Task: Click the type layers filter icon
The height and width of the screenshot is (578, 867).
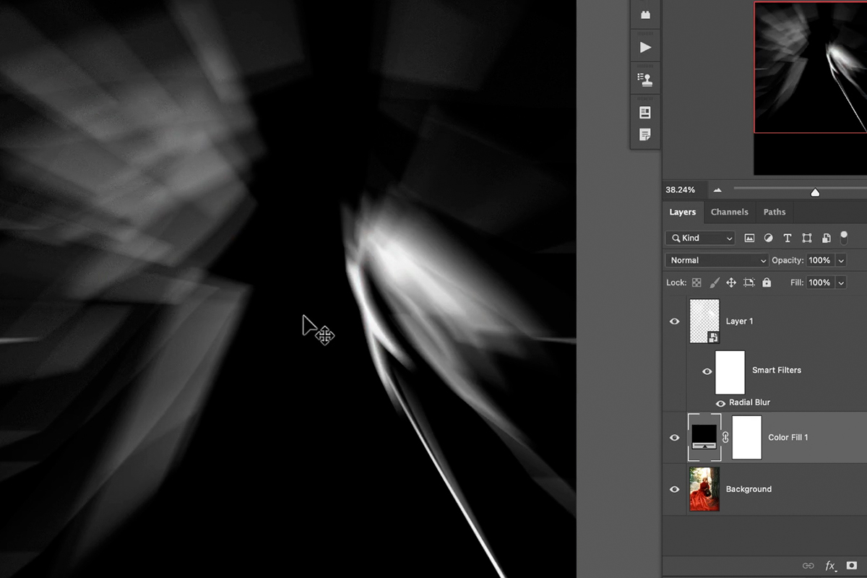Action: coord(788,238)
